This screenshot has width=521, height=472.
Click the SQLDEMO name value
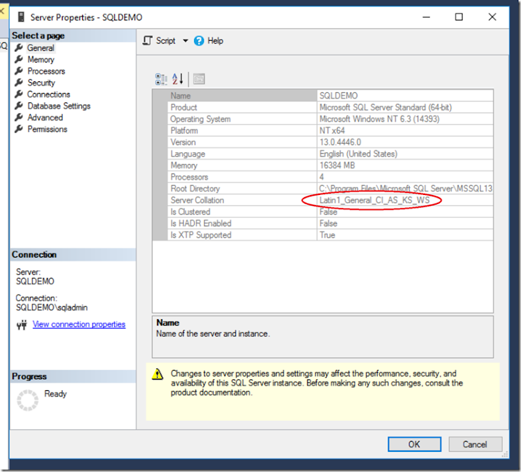339,96
